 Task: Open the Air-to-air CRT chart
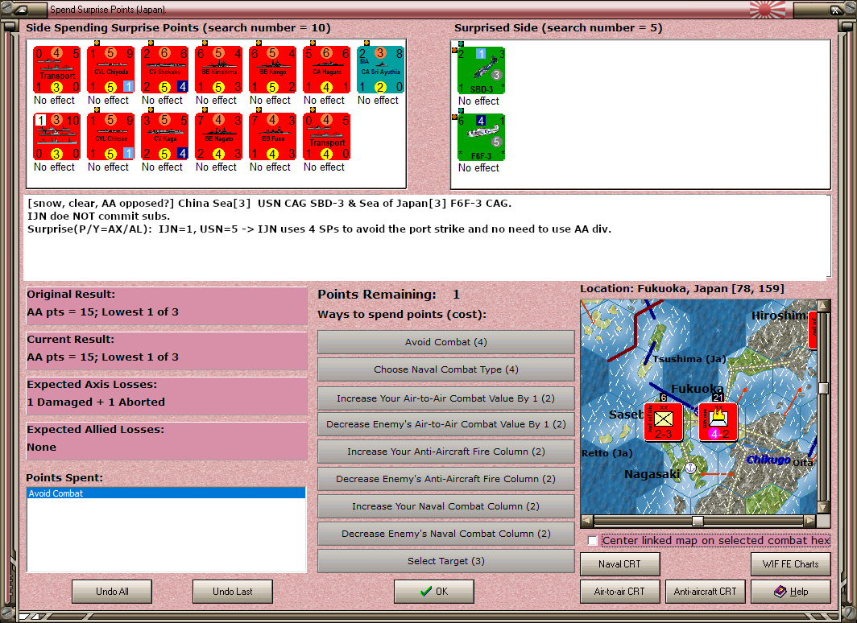[x=620, y=592]
